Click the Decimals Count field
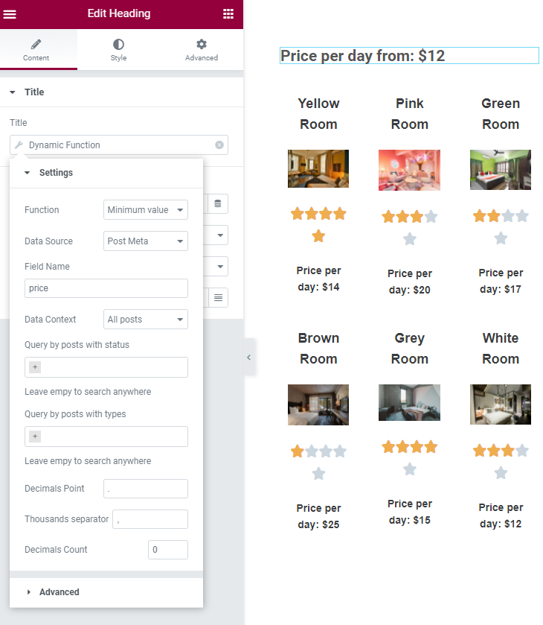 coord(168,550)
